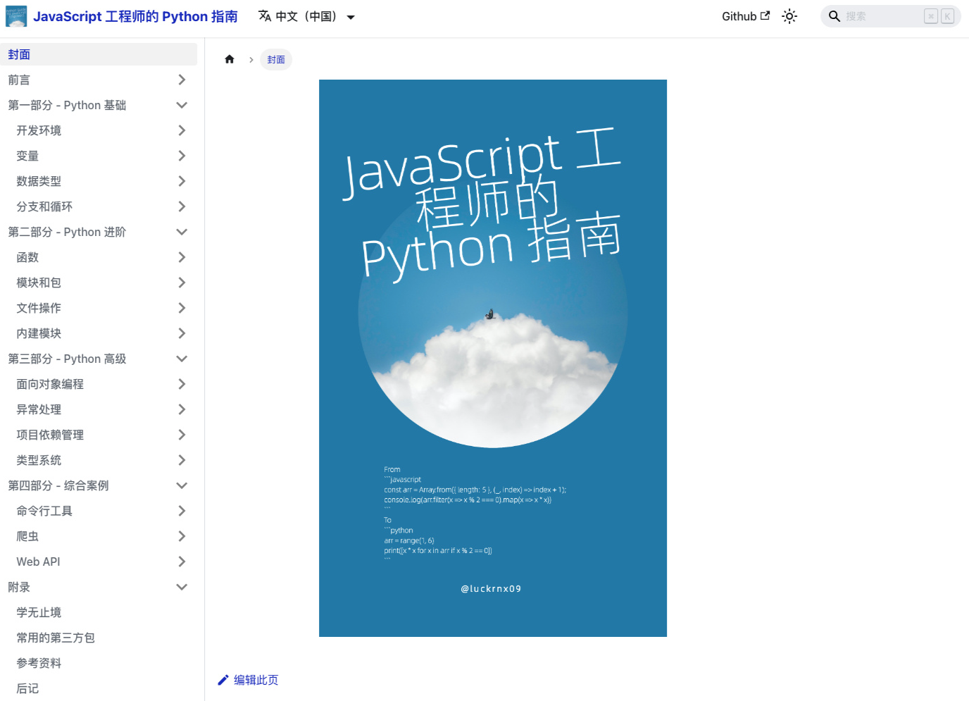Click the book logo thumbnail in header
This screenshot has height=701, width=969.
pos(16,16)
